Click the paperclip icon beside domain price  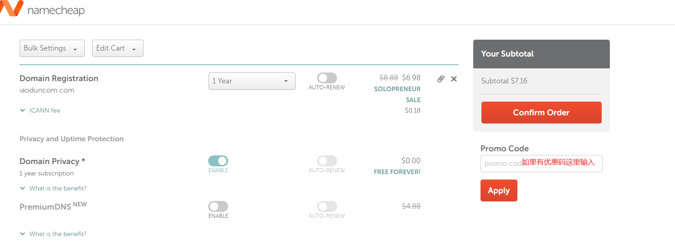(440, 79)
